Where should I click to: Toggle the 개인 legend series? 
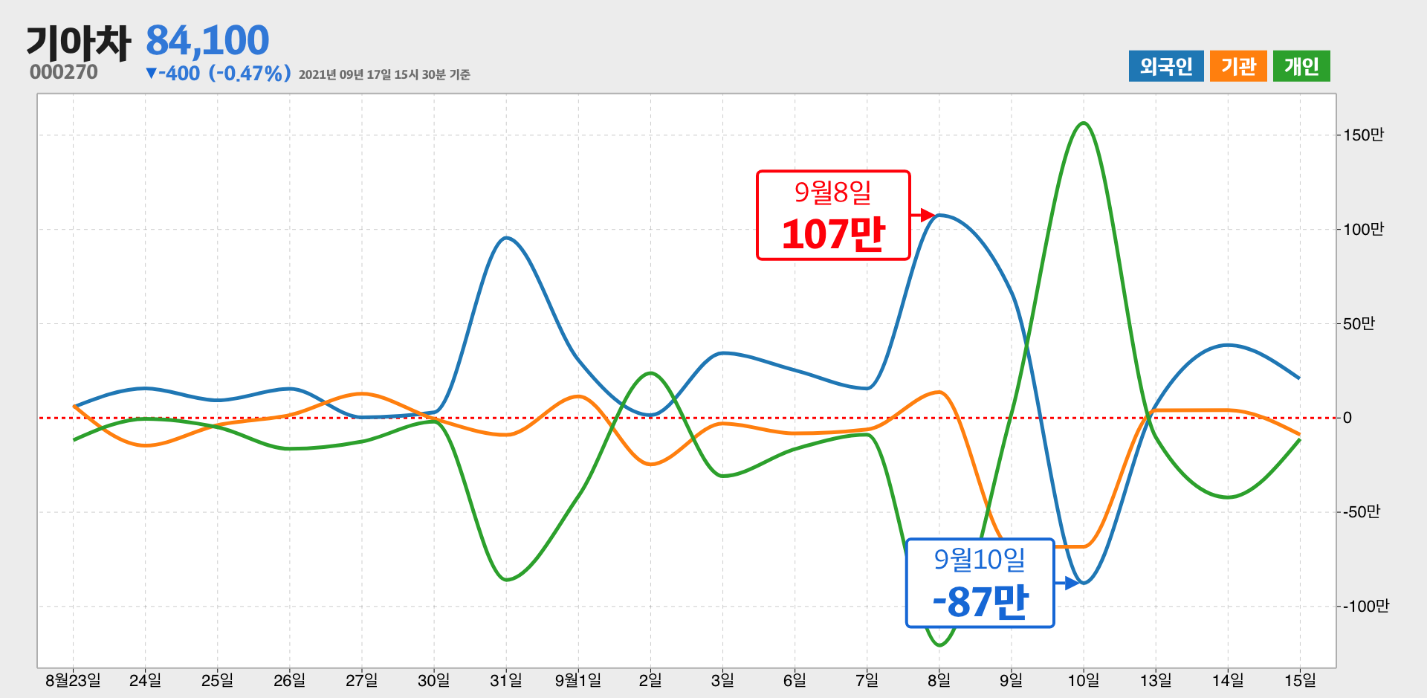(x=1301, y=66)
